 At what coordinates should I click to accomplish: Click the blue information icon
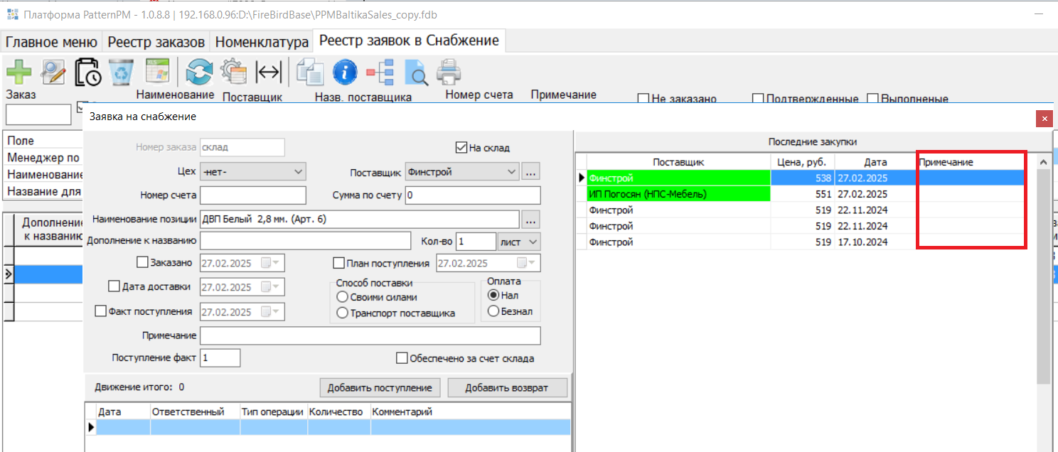[344, 72]
